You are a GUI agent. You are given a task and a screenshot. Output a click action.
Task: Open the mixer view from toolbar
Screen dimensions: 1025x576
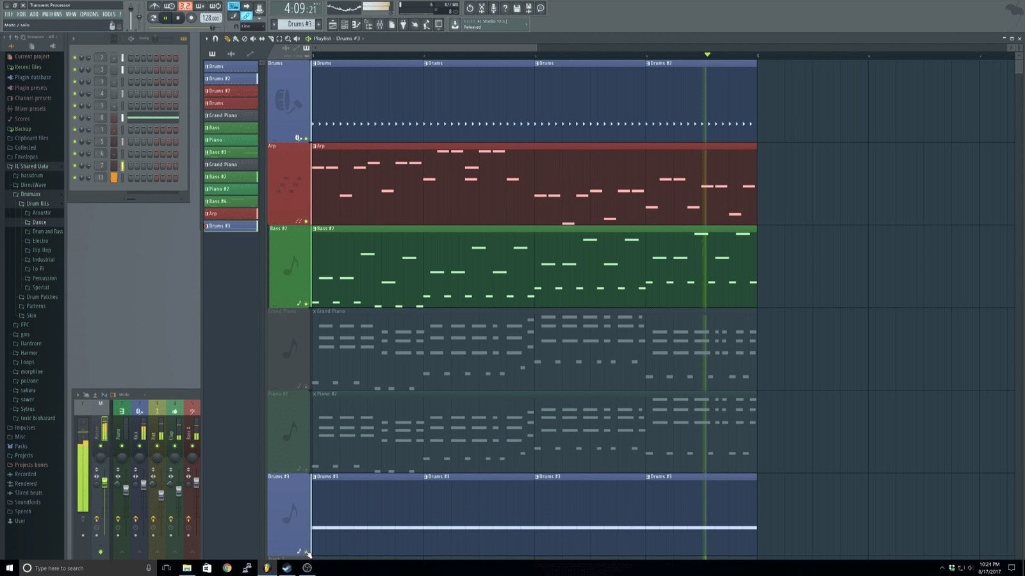[380, 25]
